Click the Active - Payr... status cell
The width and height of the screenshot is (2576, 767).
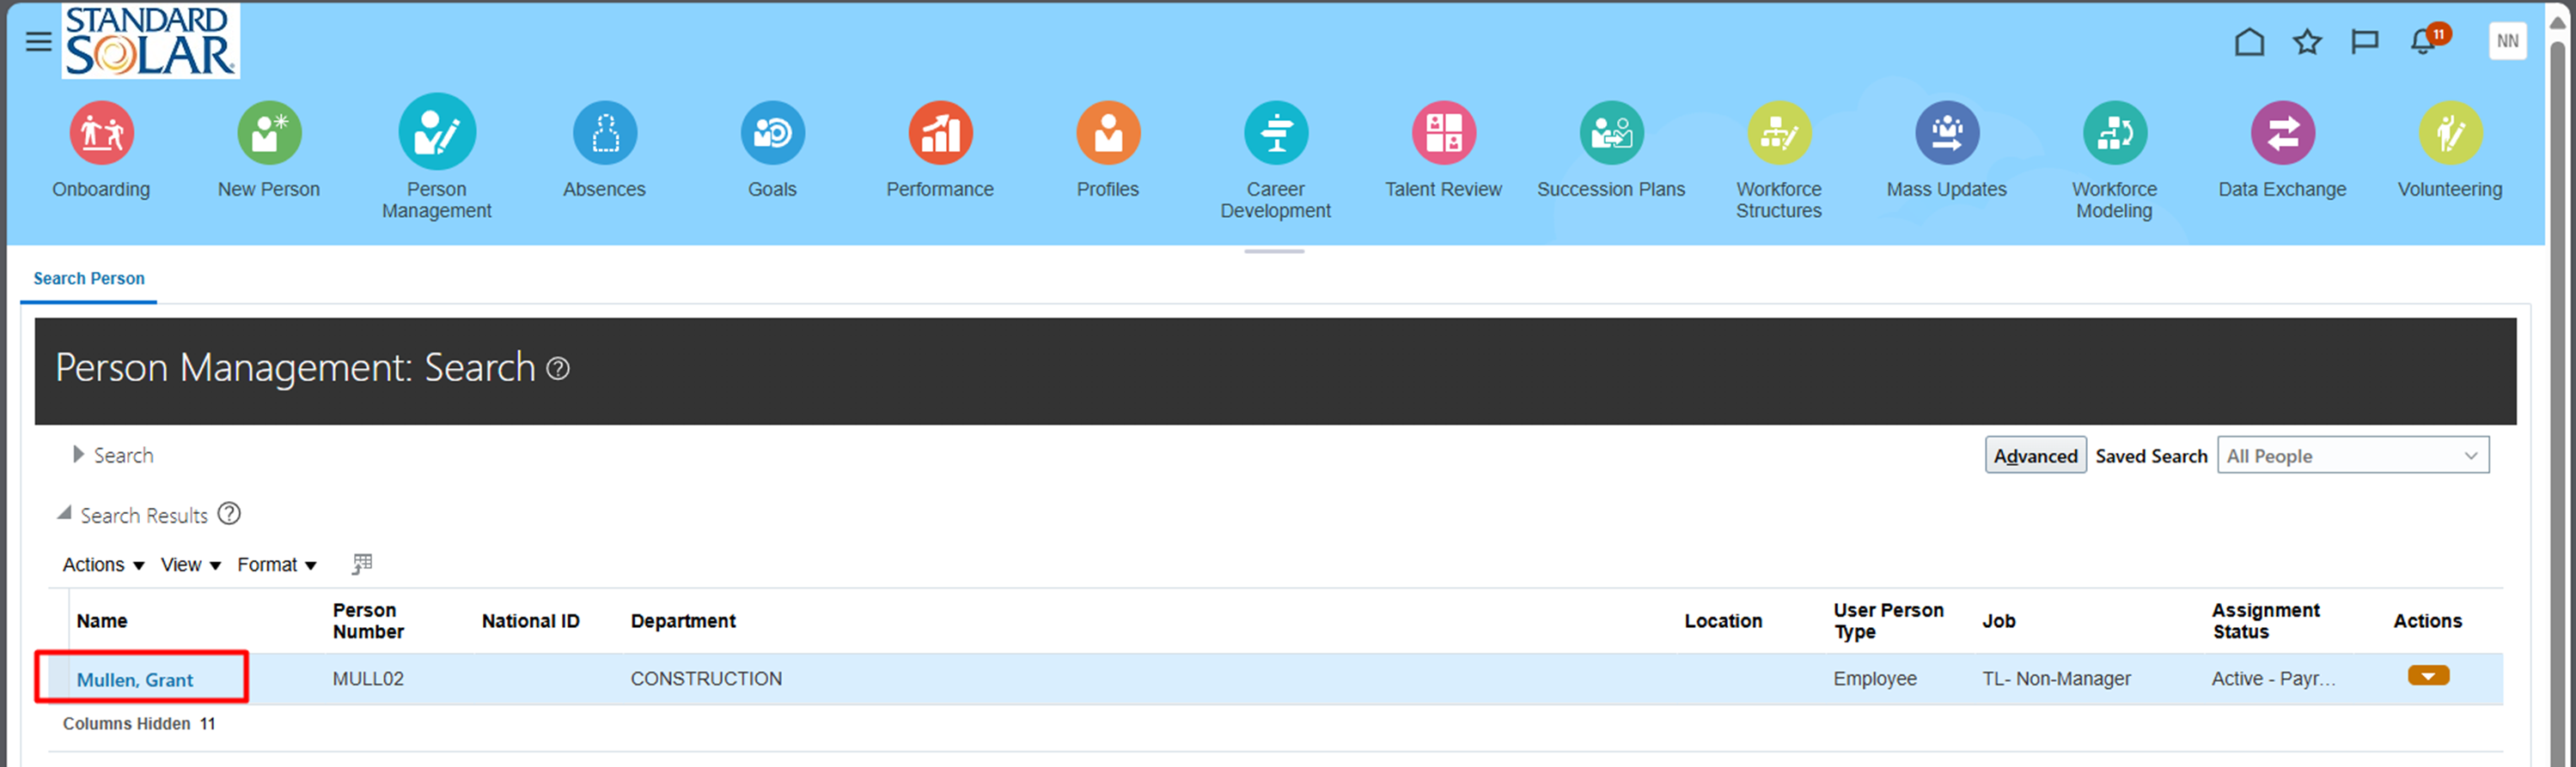(2273, 679)
